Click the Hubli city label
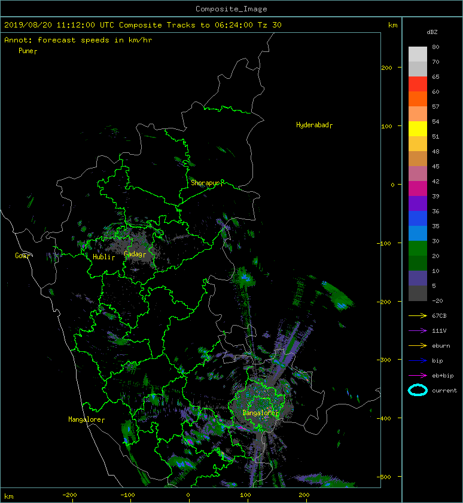The width and height of the screenshot is (463, 503). coord(102,257)
